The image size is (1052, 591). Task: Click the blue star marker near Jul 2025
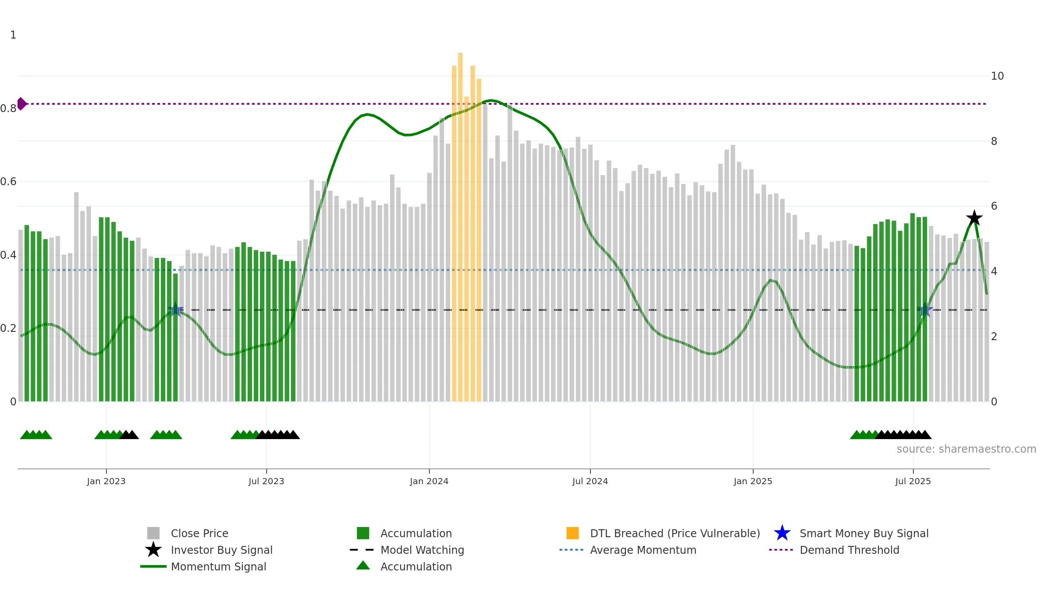(925, 310)
